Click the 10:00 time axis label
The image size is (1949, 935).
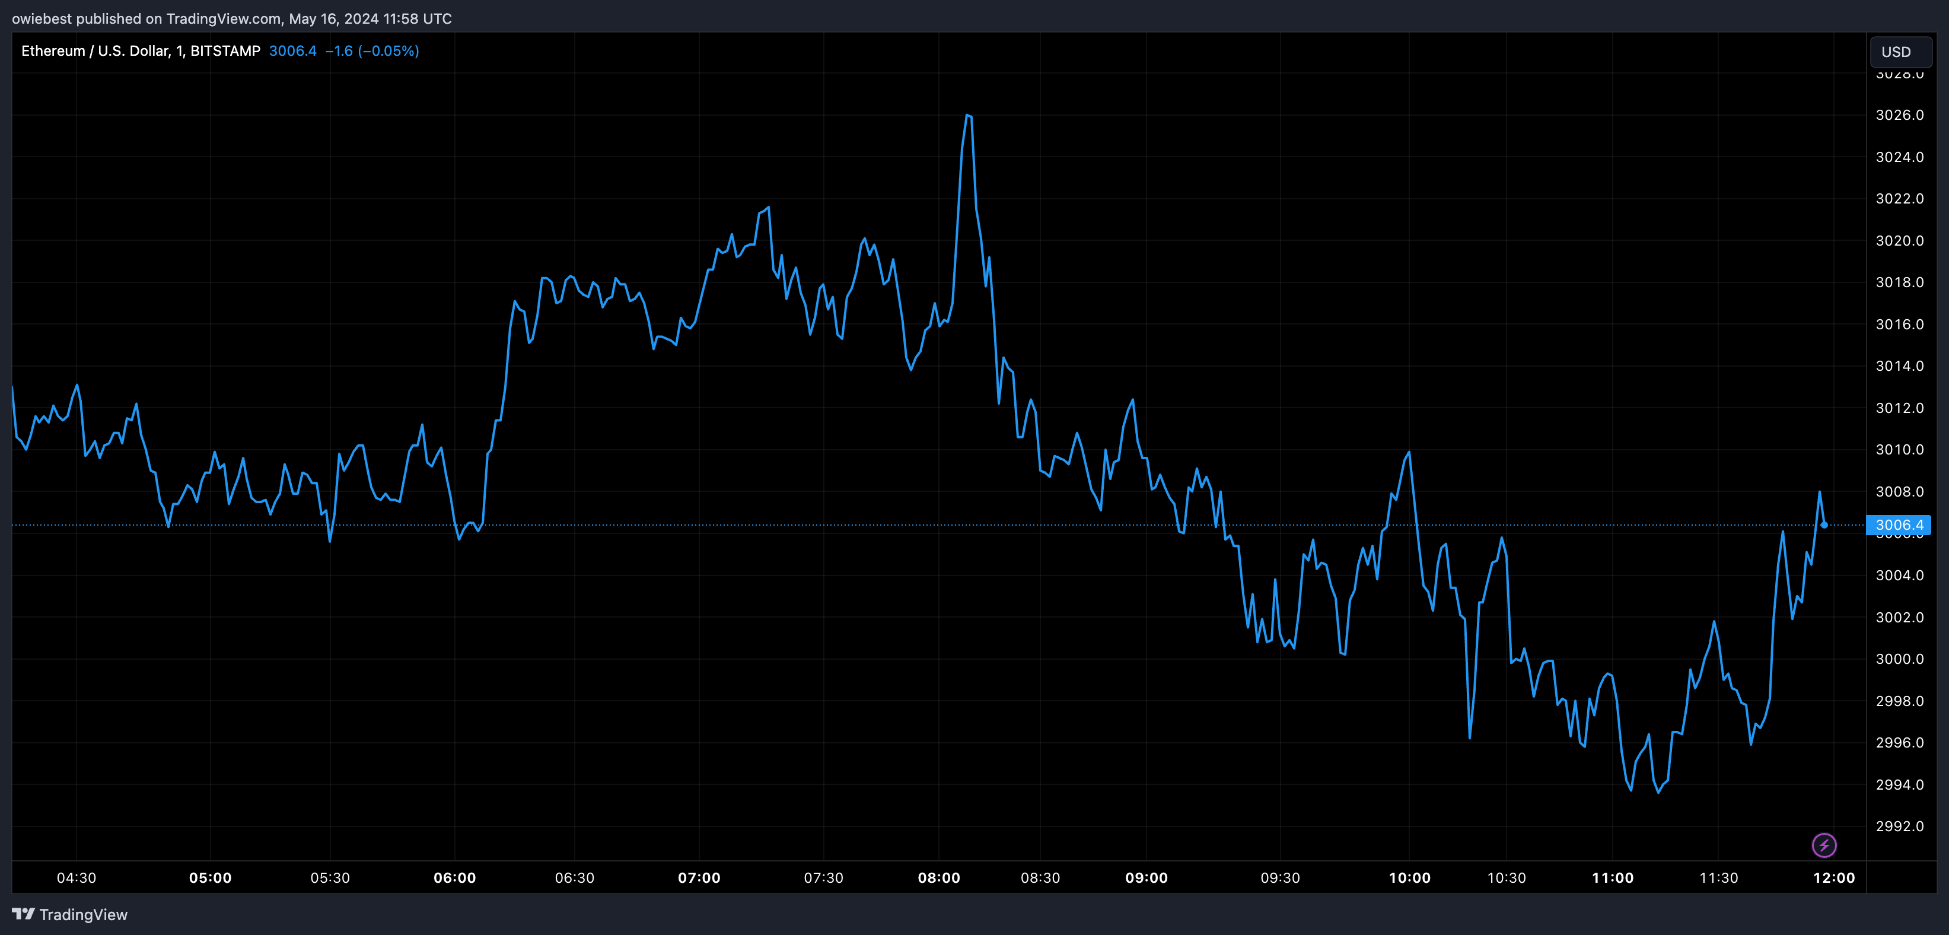(1409, 877)
